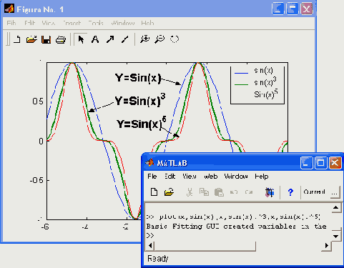Toggle the Zoom In magnifier tool

click(x=145, y=39)
